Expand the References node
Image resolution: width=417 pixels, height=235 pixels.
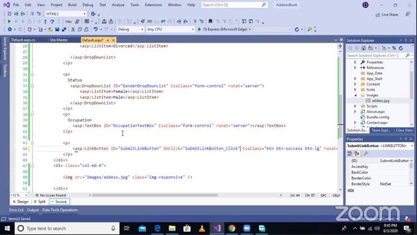[x=355, y=68]
